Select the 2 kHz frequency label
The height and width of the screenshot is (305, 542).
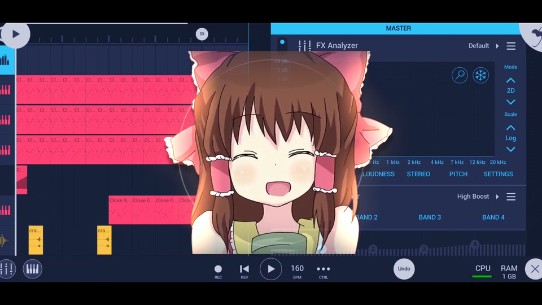click(414, 162)
